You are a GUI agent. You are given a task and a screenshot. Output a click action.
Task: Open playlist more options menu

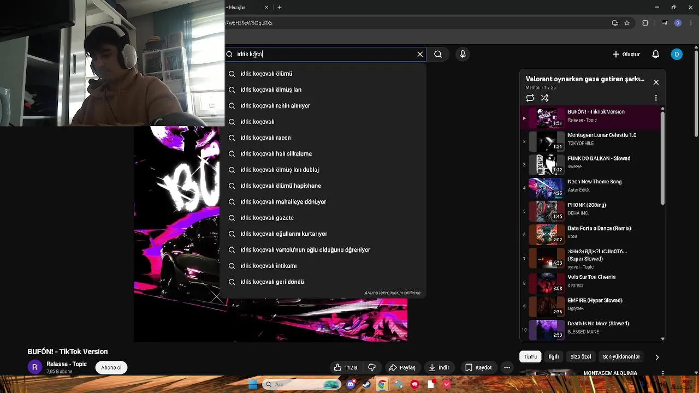(656, 98)
